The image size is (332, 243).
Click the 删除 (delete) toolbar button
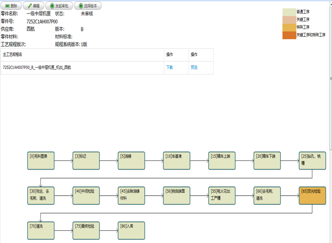11,6
